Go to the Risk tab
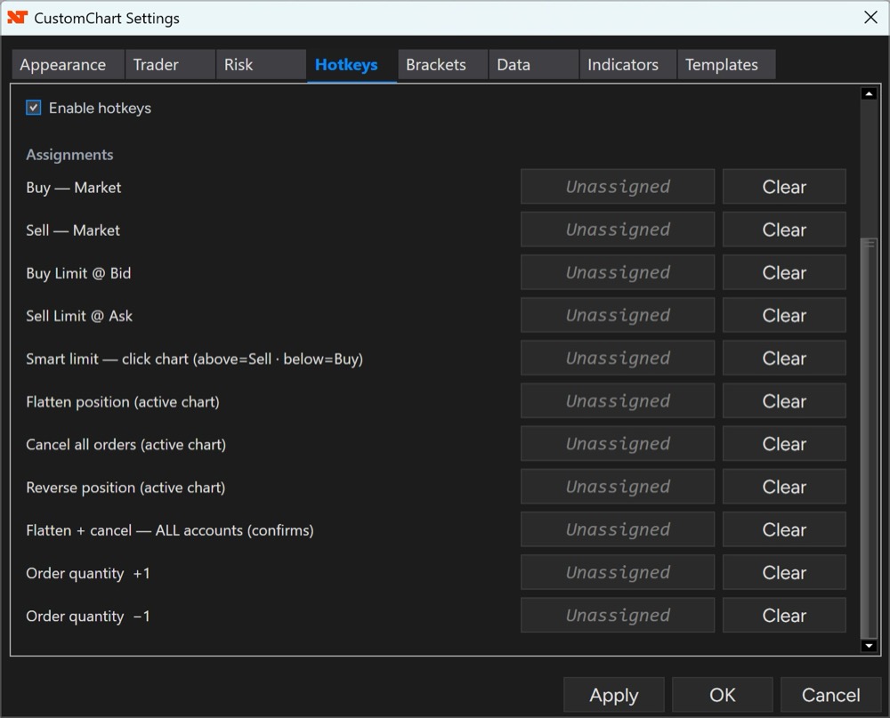 261,64
